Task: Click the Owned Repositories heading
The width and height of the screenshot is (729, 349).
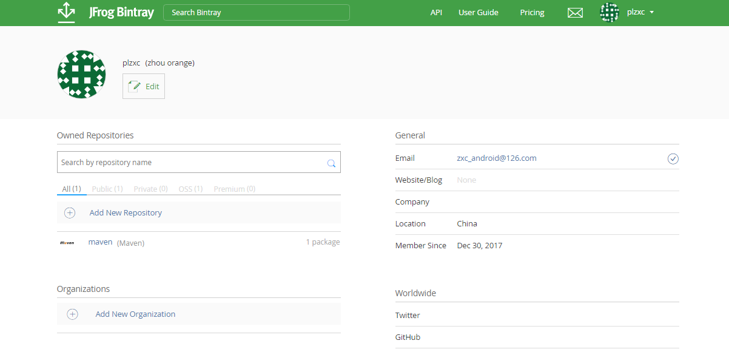Action: (x=95, y=135)
